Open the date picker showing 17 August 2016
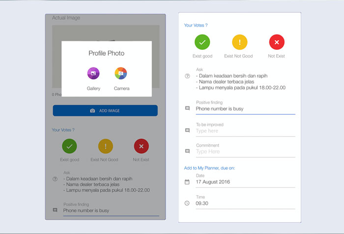344x234 pixels. (245, 182)
